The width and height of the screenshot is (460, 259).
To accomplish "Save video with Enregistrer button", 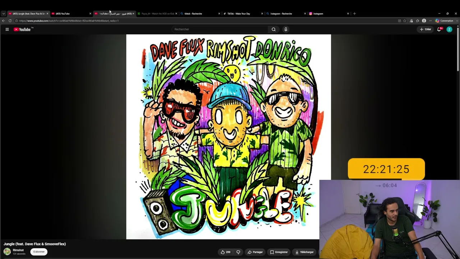I will pyautogui.click(x=279, y=252).
